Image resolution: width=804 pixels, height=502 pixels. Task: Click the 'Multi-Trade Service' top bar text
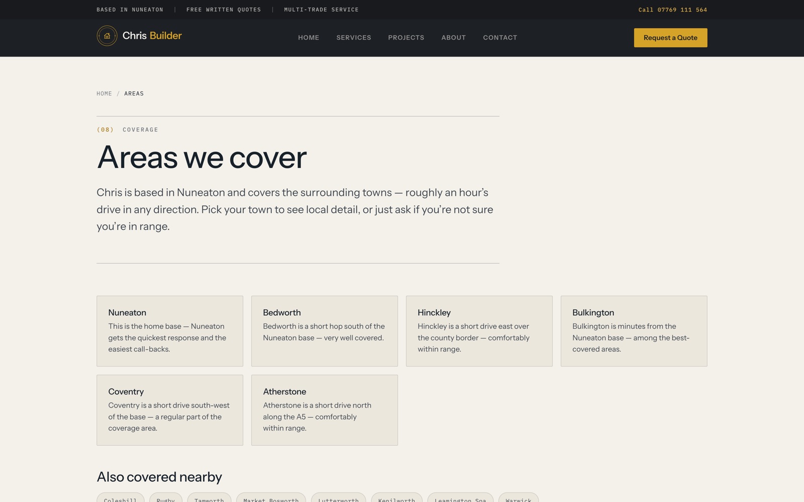(321, 10)
